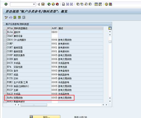The width and height of the screenshot is (141, 118).
Task: Select the CH00 row selector
Action: [5, 40]
